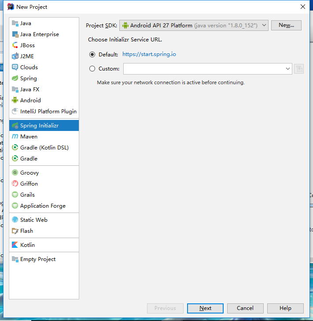Click the Spring Initializr icon
Image resolution: width=313 pixels, height=321 pixels.
[x=15, y=126]
